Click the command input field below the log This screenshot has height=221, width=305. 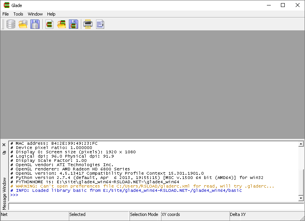[x=156, y=207]
